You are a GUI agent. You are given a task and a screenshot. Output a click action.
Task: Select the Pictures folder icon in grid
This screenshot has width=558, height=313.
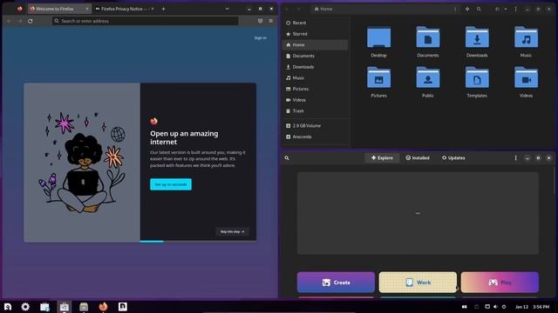coord(378,77)
